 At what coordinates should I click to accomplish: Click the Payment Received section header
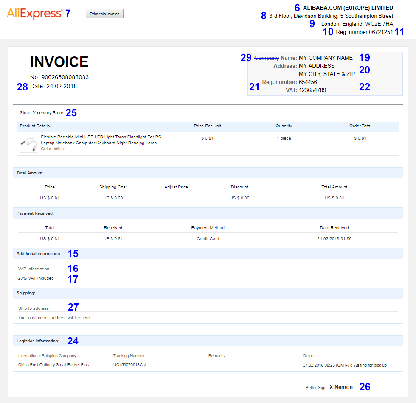tap(208, 213)
